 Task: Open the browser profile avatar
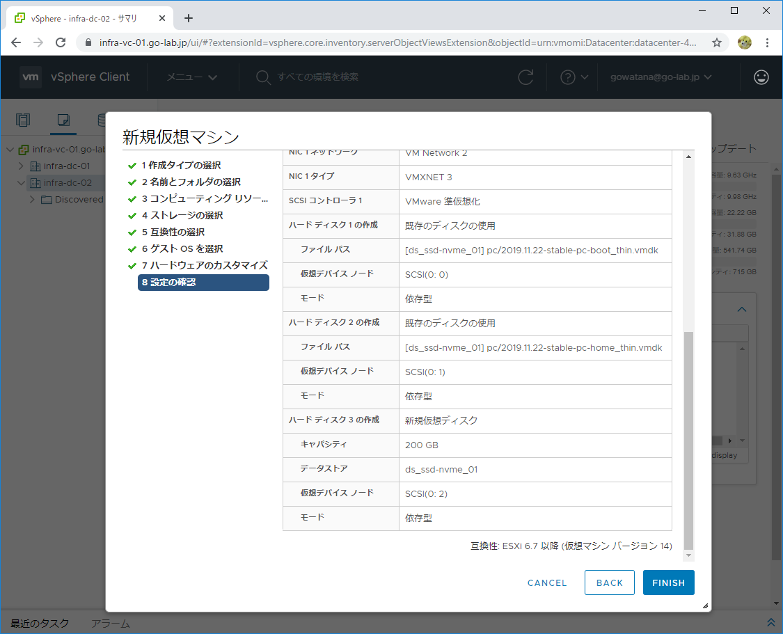(x=744, y=42)
